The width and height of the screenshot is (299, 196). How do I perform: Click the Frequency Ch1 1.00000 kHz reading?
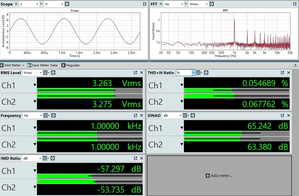[x=116, y=126]
